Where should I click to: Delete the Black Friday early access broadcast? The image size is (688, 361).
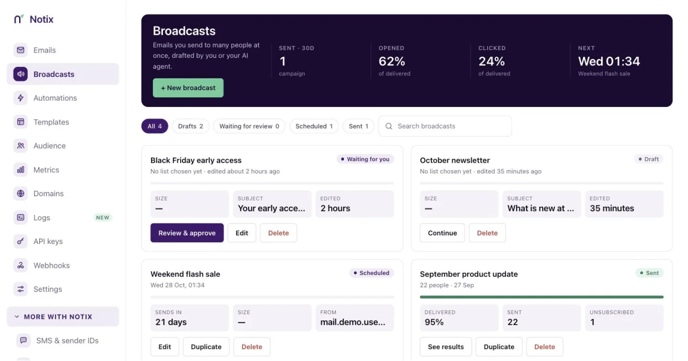point(279,233)
